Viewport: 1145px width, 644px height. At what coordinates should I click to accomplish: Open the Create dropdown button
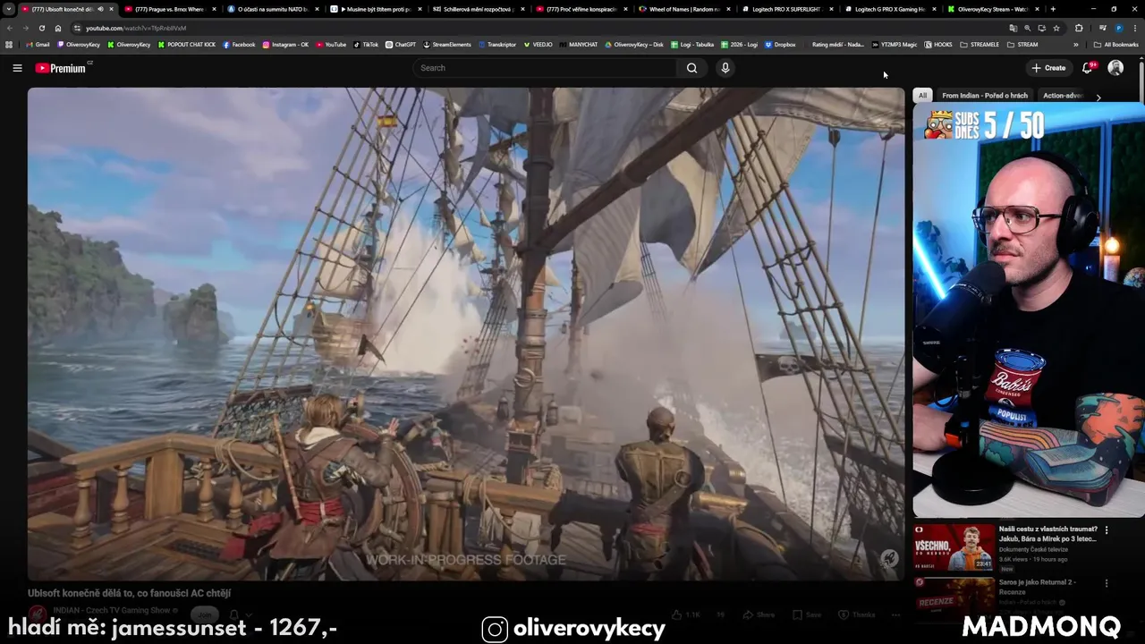coord(1048,68)
